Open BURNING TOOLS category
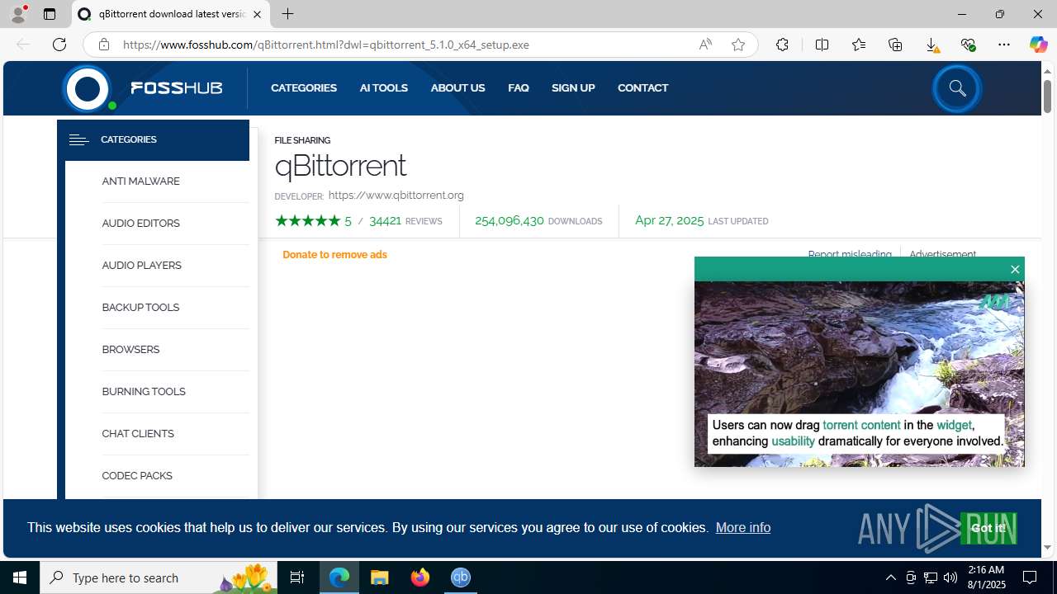The image size is (1057, 594). 144,392
